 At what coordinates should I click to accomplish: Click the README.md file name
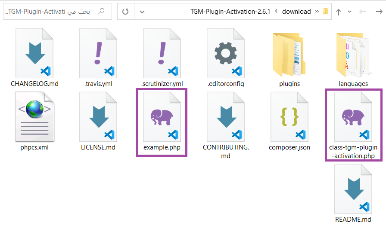click(353, 220)
